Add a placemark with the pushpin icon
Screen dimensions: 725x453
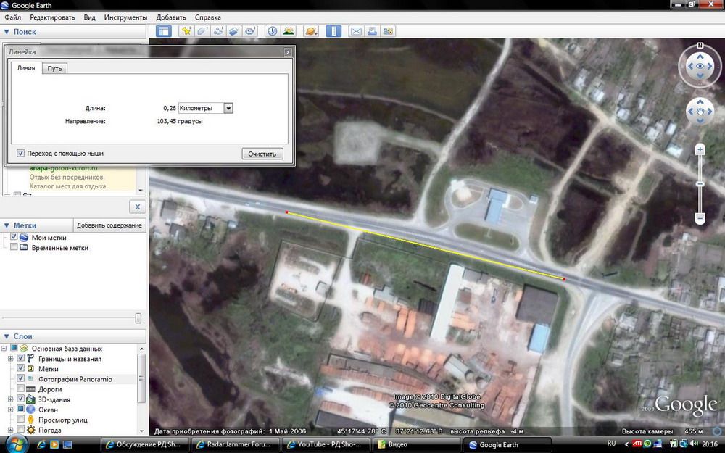(x=186, y=31)
